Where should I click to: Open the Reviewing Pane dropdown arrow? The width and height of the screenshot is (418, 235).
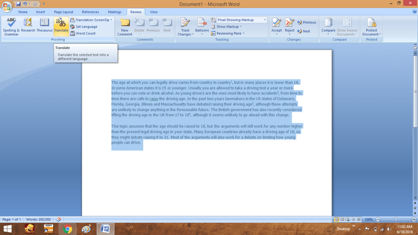click(x=244, y=33)
